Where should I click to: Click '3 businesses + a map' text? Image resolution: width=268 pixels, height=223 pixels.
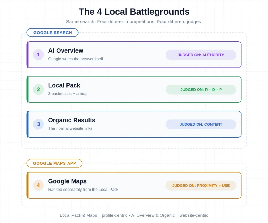(x=68, y=94)
